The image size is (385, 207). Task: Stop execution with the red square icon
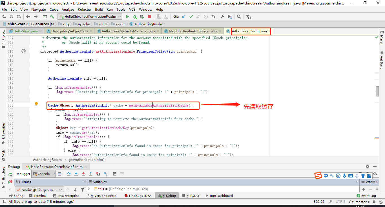149,17
